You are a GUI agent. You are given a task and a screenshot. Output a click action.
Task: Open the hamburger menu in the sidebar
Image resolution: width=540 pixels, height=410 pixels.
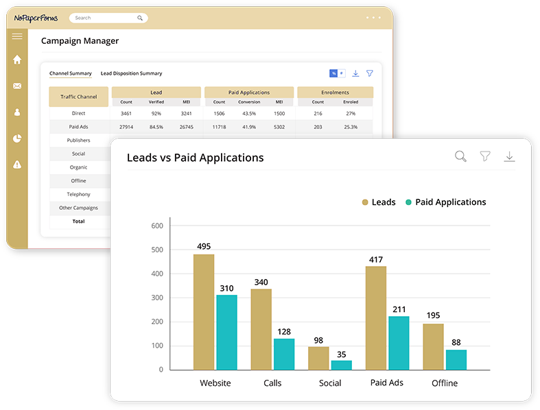17,36
